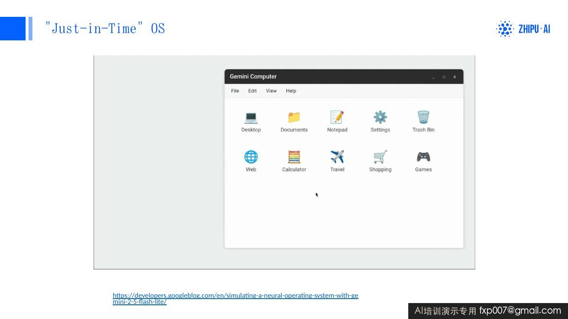The height and width of the screenshot is (319, 568).
Task: Open the Calculator abacus icon
Action: (x=294, y=157)
